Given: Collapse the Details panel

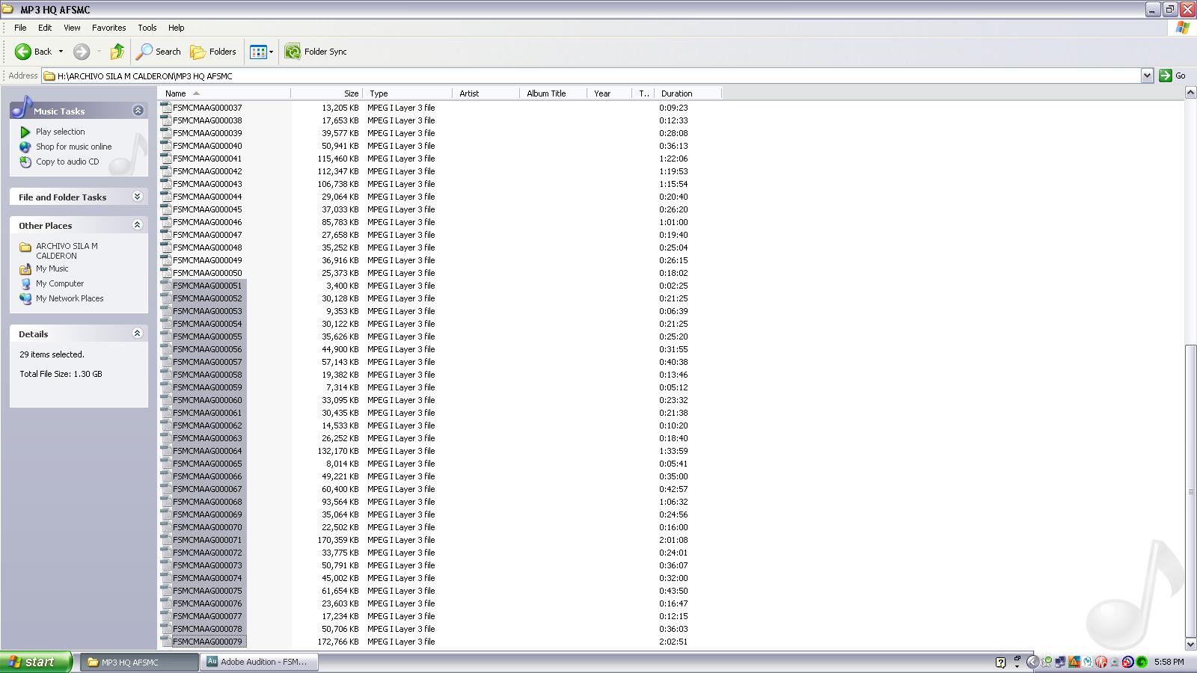Looking at the screenshot, I should tap(137, 334).
